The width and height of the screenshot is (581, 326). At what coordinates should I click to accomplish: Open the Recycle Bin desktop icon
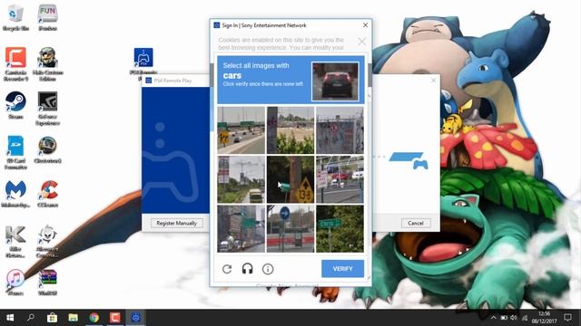click(15, 17)
